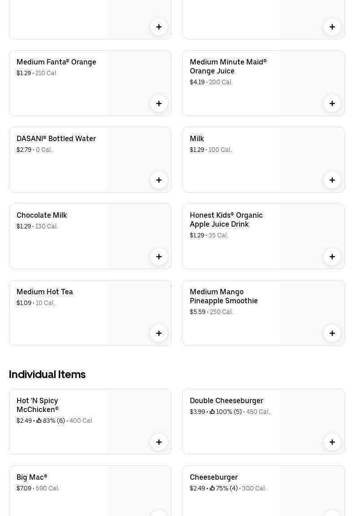Add Medium Minute Maid Orange Juice
The height and width of the screenshot is (516, 360).
[332, 103]
